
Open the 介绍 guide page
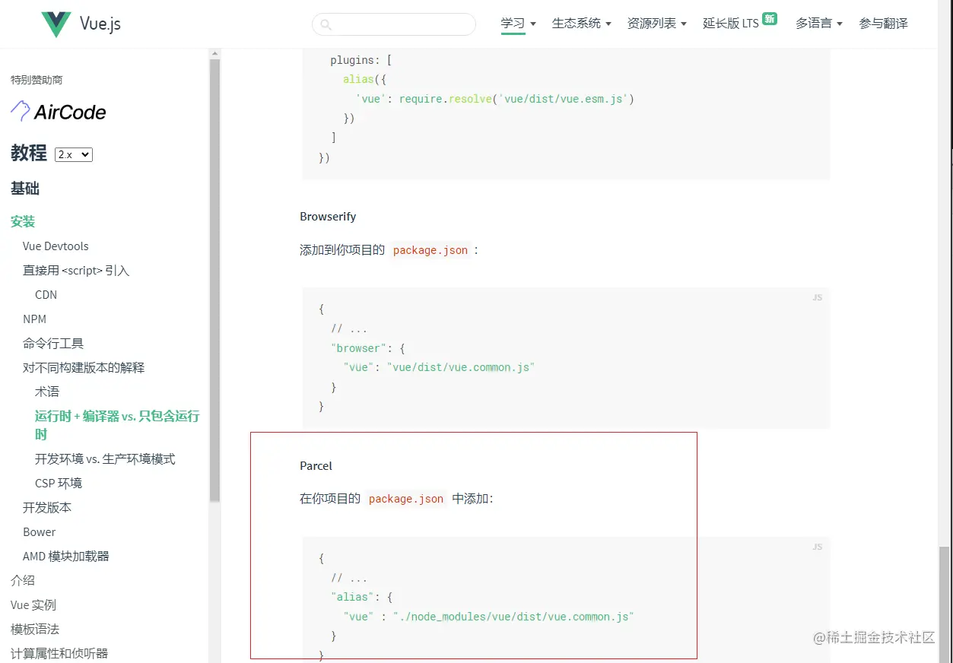point(23,580)
